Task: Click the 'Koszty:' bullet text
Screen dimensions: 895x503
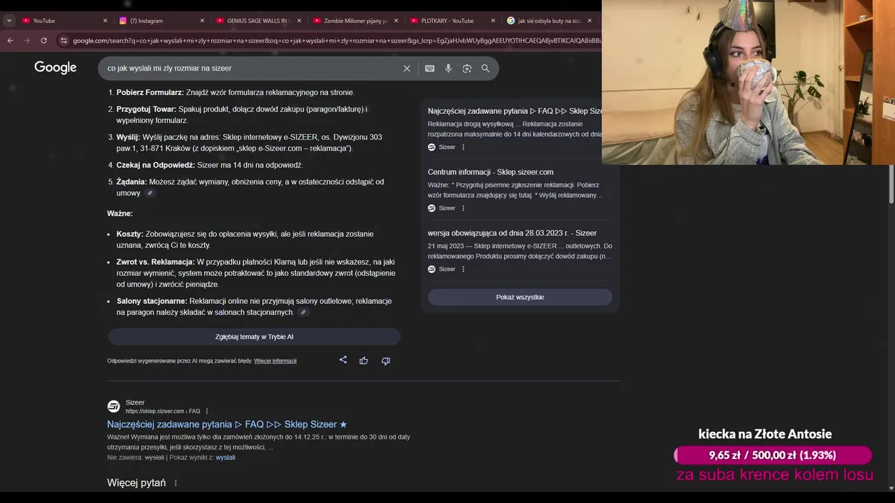Action: (x=129, y=234)
